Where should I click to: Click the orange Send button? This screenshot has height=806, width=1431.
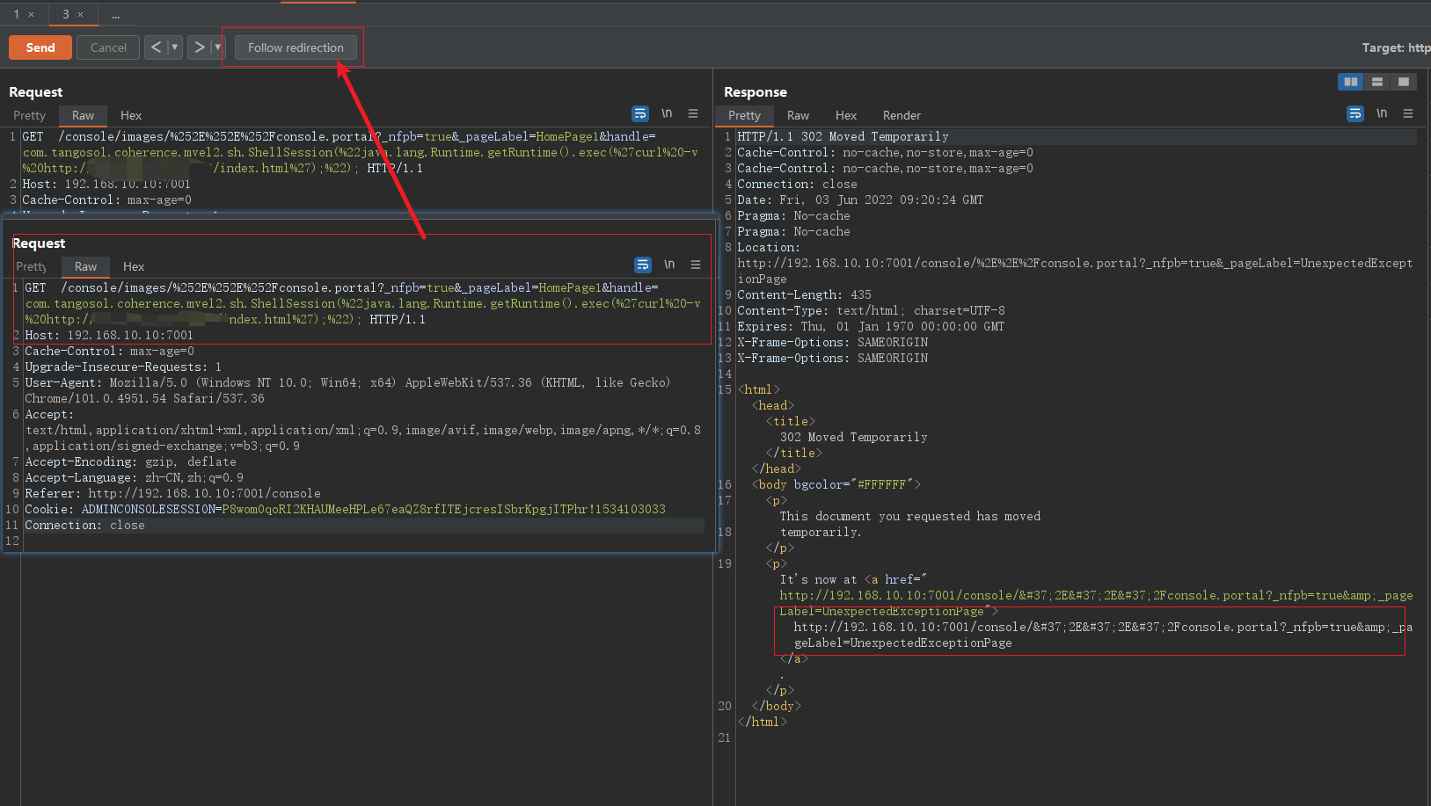tap(40, 47)
